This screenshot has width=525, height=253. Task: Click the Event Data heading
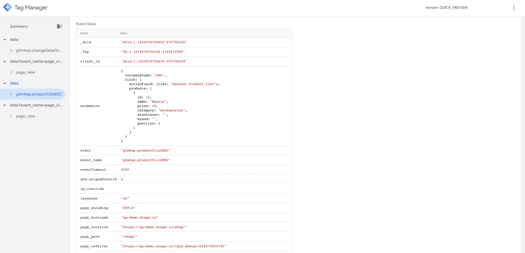[x=86, y=24]
